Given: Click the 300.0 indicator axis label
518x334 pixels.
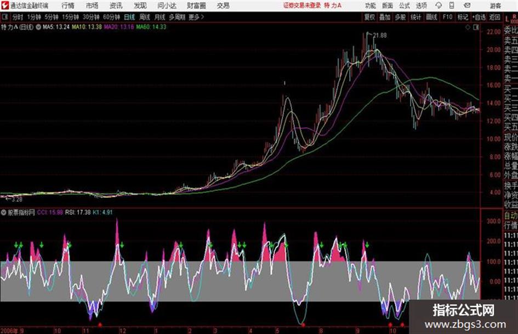Looking at the screenshot, I should click(x=494, y=221).
